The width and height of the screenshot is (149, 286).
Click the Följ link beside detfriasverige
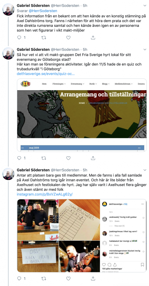126,204
